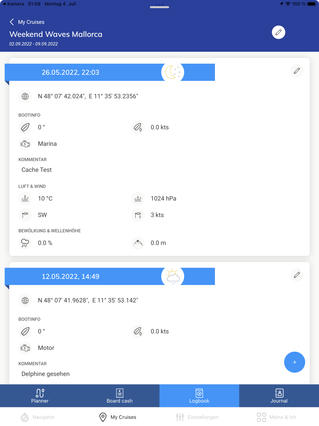The image size is (319, 426).
Task: Open Meins & Ich section
Action: pyautogui.click(x=277, y=417)
